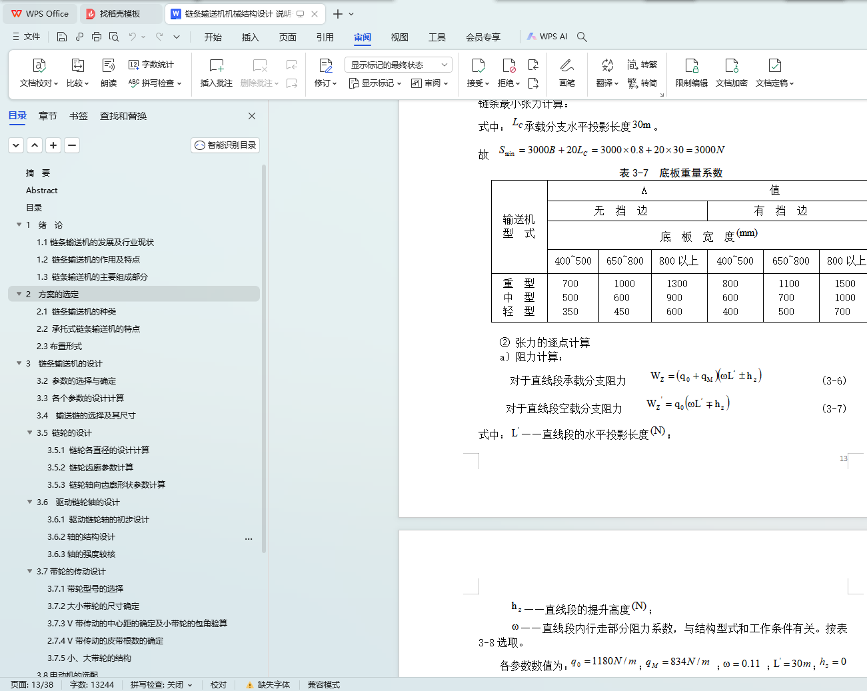Screen dimensions: 867x691
Task: Click 插入批注 to insert a comment
Action: [x=217, y=73]
